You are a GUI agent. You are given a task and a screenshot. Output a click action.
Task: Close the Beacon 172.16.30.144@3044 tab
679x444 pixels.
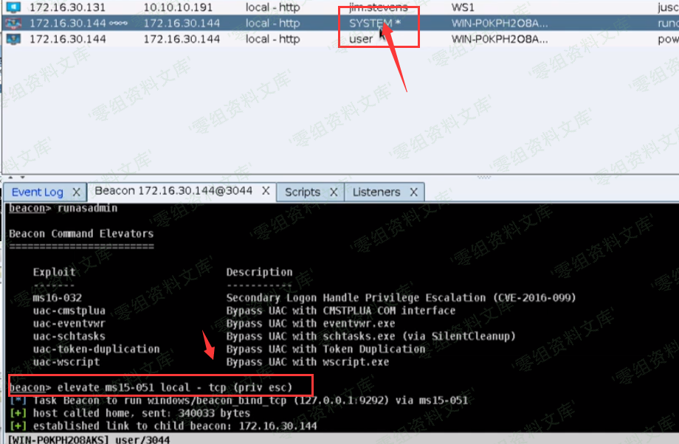267,192
